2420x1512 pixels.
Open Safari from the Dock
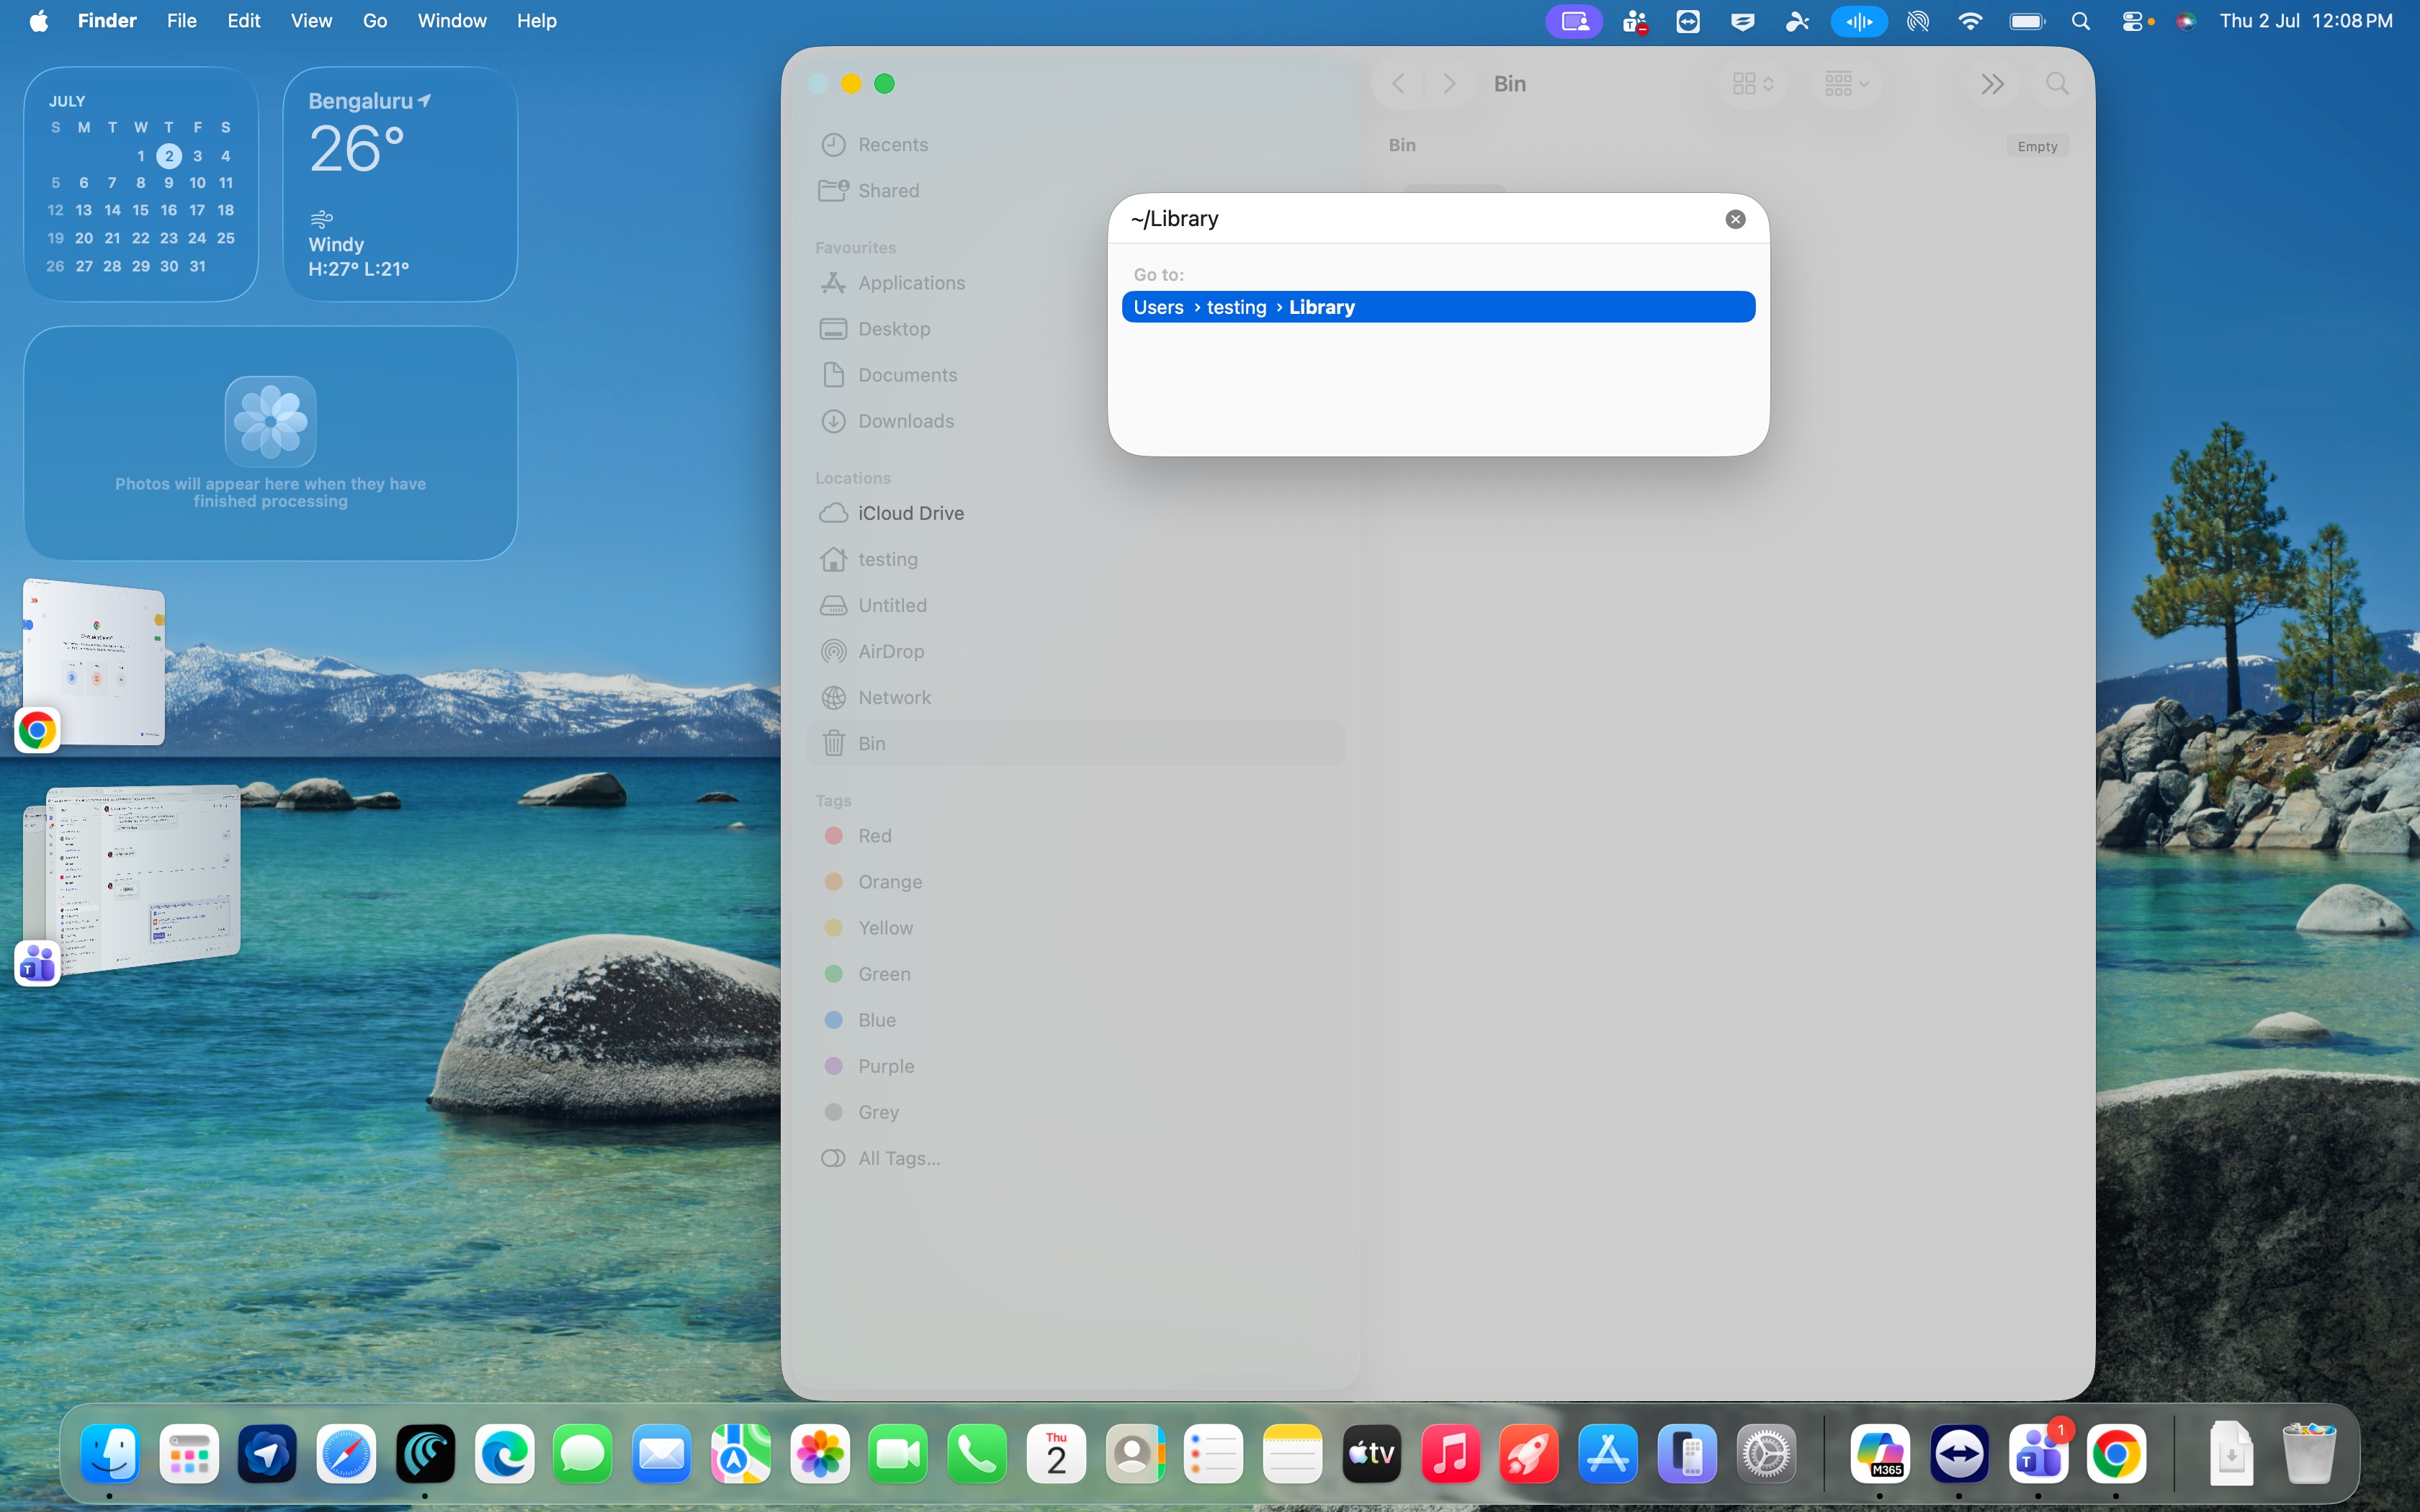pos(347,1453)
